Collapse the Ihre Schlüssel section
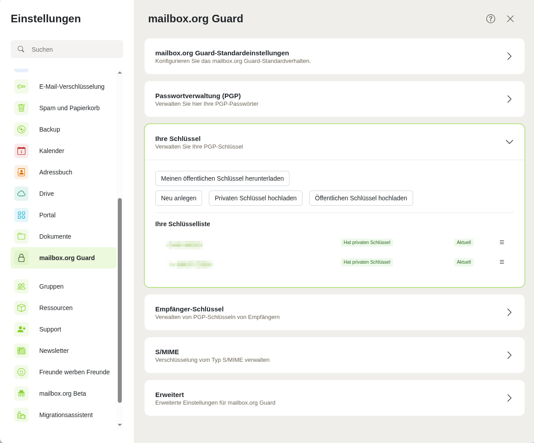The image size is (534, 443). click(x=335, y=142)
